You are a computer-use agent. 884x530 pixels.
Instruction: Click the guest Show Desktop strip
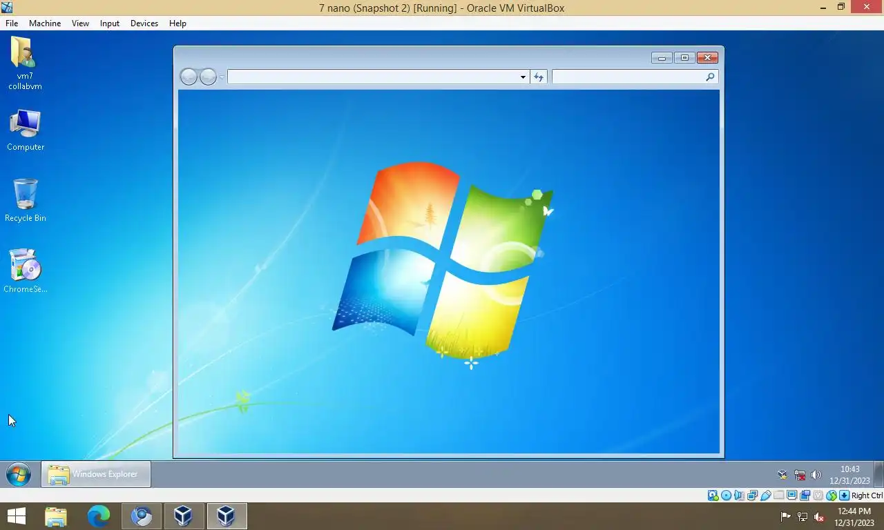(879, 474)
